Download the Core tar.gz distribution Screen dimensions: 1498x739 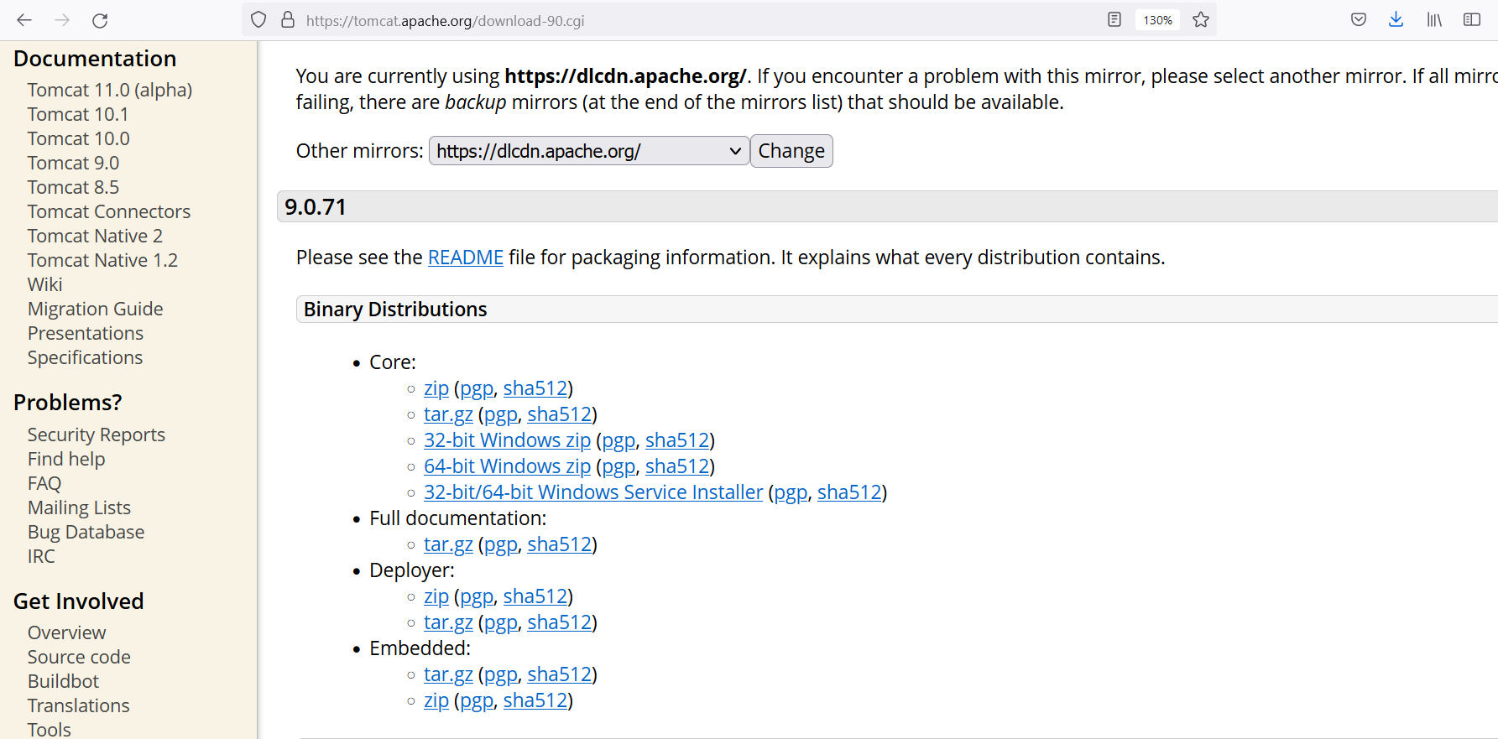click(x=448, y=414)
